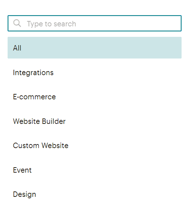Filter the list to Custom Website
The width and height of the screenshot is (187, 212).
(x=94, y=146)
